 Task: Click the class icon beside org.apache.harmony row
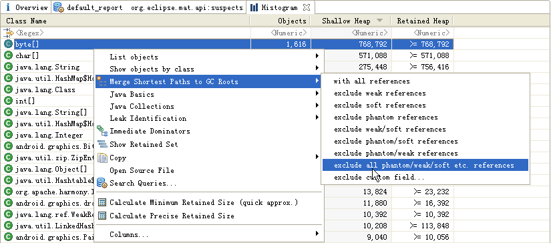[9, 192]
